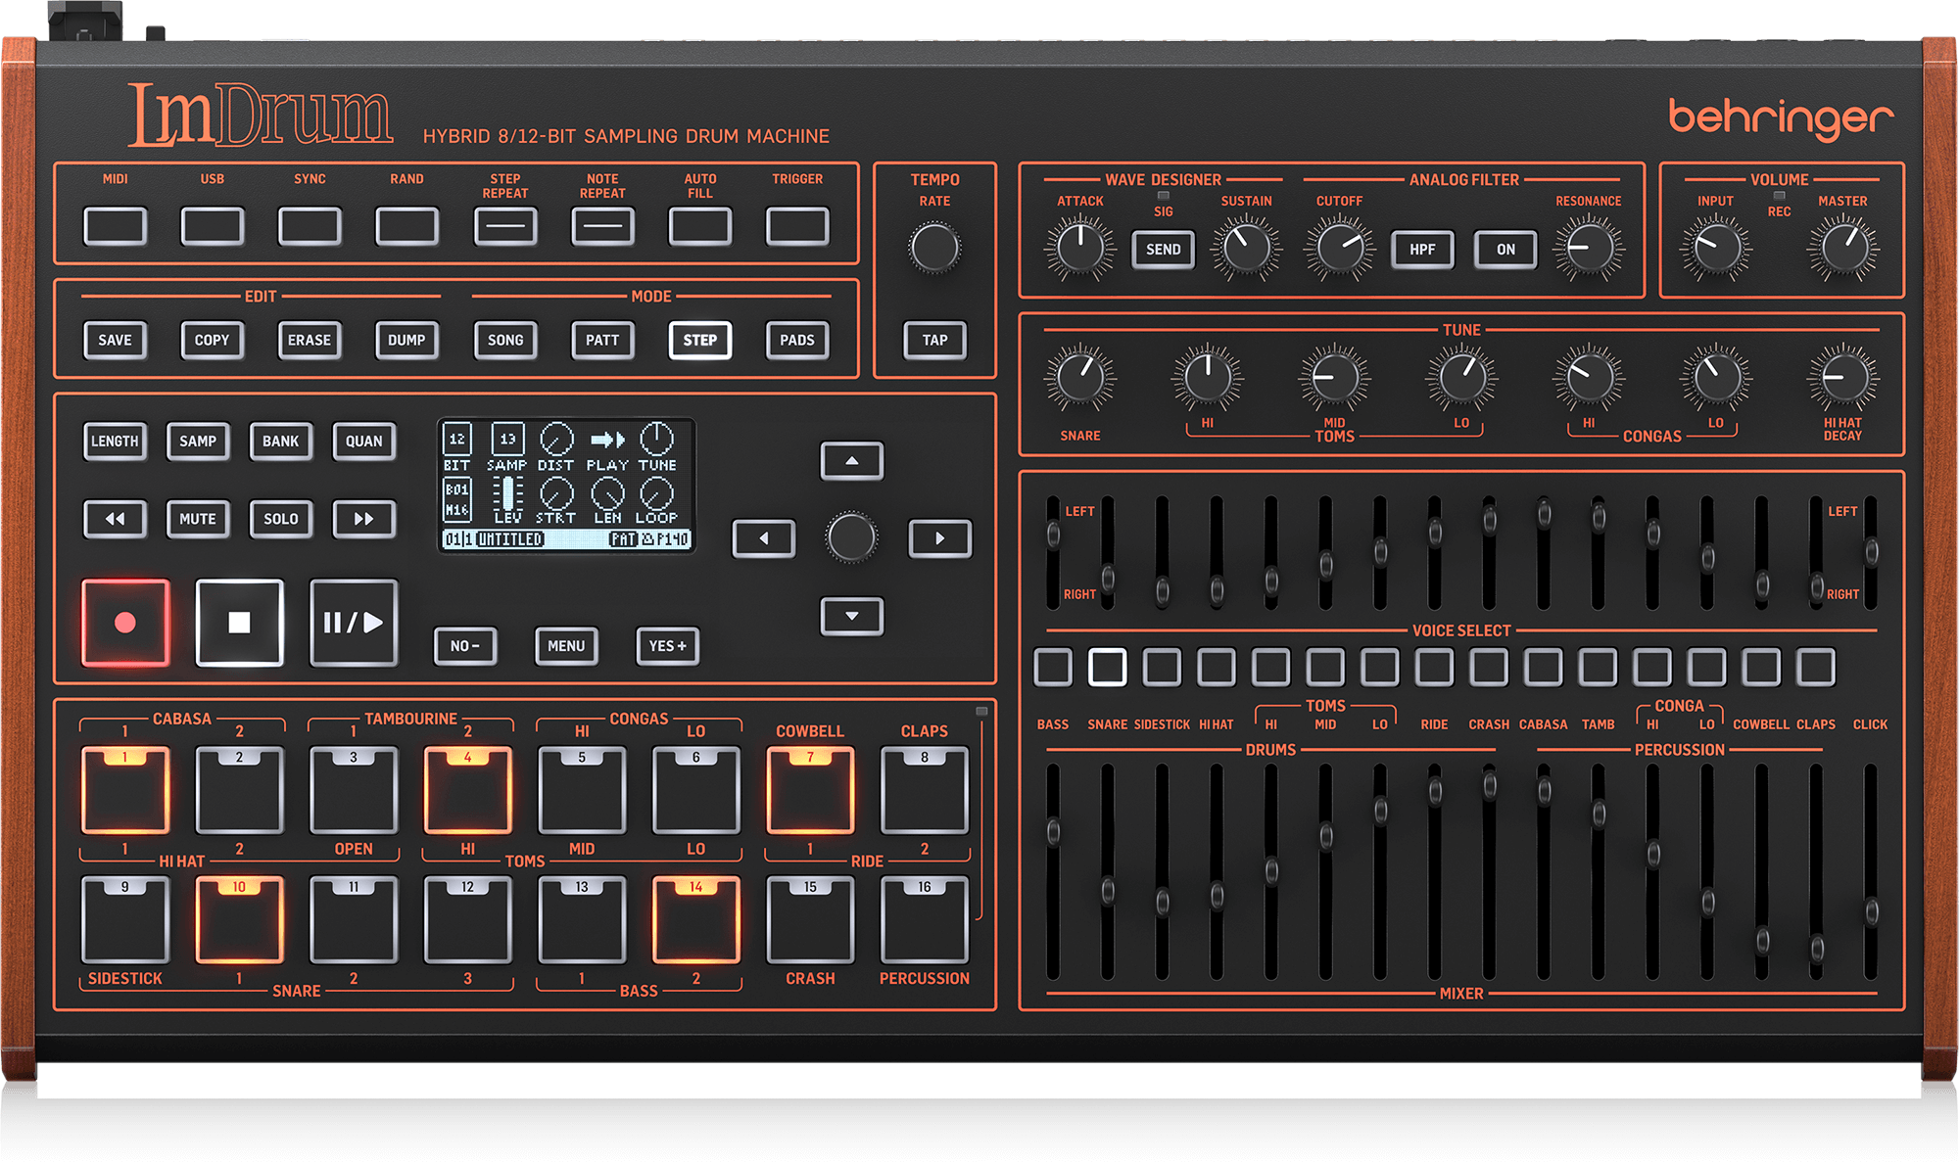Switch to SONG mode
This screenshot has height=1164, width=1959.
click(x=505, y=340)
